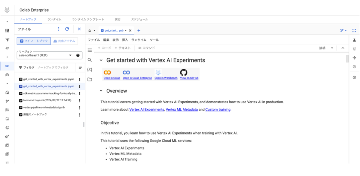Open options for vertex-pipelines-ml-metadata.ipynb
360x176 pixels.
pos(79,108)
